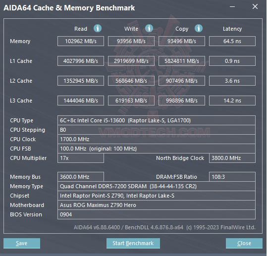Click the Close button at bottom
Viewport: 267px width, 256px height.
tap(244, 243)
